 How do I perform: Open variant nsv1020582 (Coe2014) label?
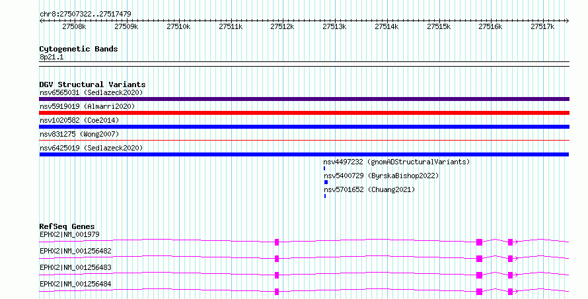79,120
